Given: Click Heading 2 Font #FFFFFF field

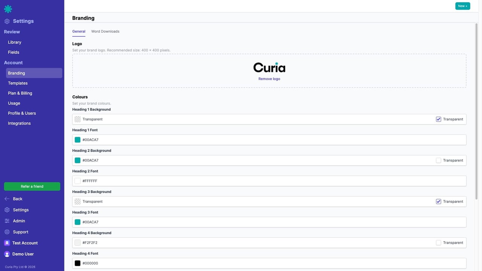Looking at the screenshot, I should [269, 181].
